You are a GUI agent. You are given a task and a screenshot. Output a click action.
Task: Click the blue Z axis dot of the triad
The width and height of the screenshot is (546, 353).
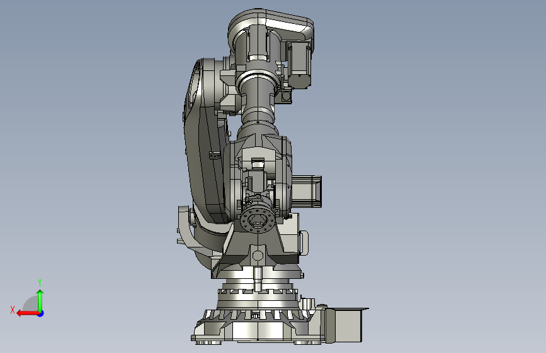[x=41, y=313]
